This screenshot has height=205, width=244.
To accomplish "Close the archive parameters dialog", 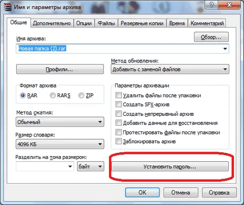I will point(229,4).
